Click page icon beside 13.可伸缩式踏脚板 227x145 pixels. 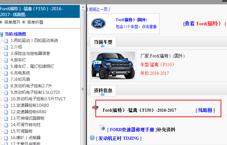point(6,118)
